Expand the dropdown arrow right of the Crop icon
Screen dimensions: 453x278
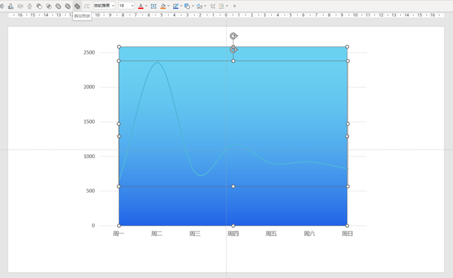tap(227, 6)
